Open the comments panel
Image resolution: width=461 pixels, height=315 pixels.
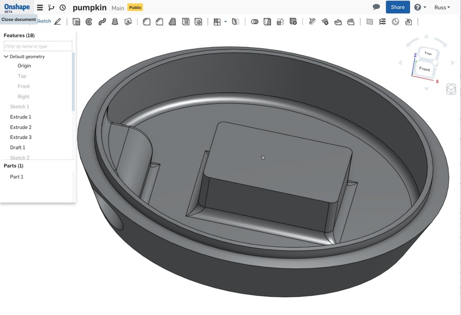pos(376,7)
